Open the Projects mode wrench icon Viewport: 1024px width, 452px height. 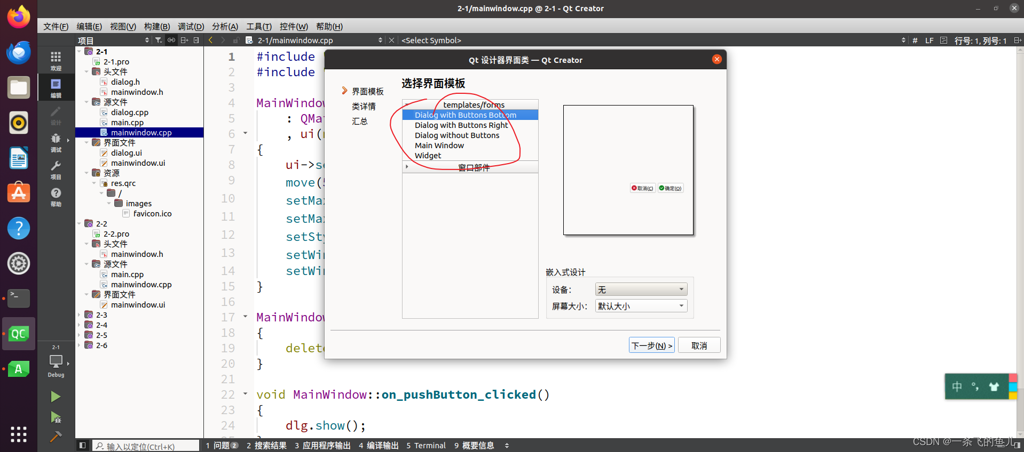(x=56, y=169)
